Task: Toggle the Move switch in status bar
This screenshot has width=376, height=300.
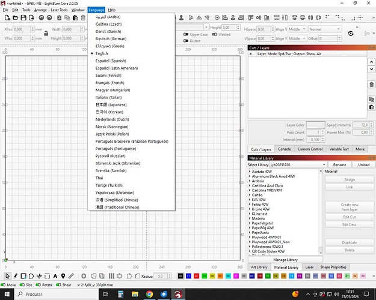Action: coord(3,285)
